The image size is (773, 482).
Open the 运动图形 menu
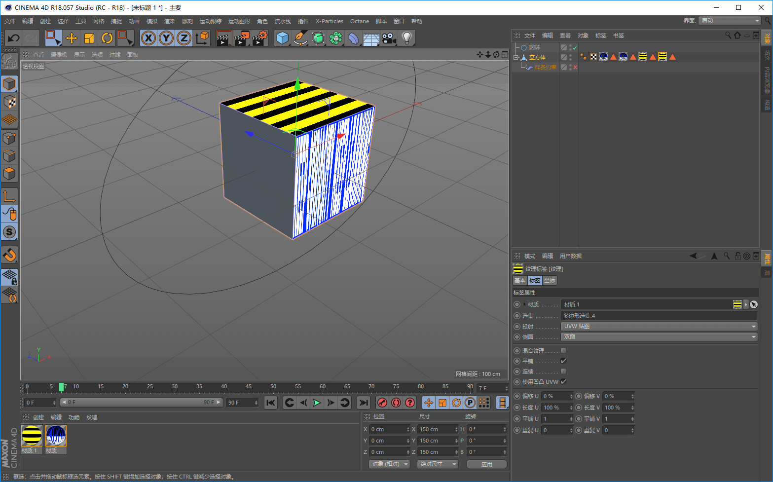pyautogui.click(x=239, y=21)
